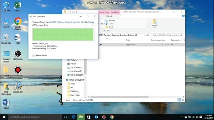214x120 pixels.
Task: Open the Word desktop shortcut at bottom
Action: coord(6,104)
